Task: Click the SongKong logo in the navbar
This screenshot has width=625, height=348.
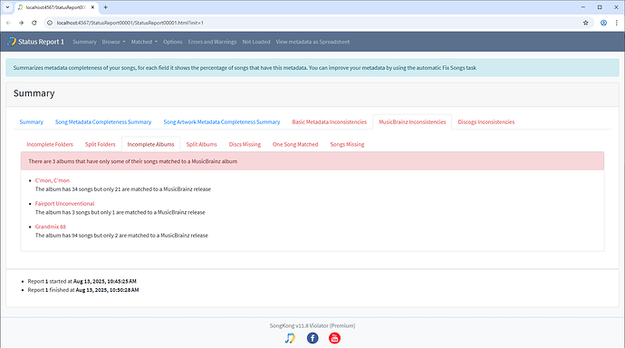Action: pos(12,42)
